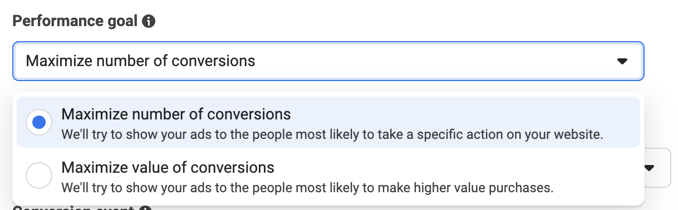Click the highlighted selected option row
Screen dimensions: 678x210
coord(328,122)
